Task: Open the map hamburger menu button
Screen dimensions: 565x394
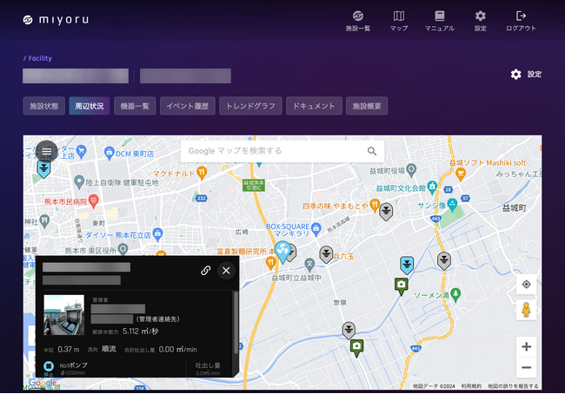Action: click(x=47, y=151)
